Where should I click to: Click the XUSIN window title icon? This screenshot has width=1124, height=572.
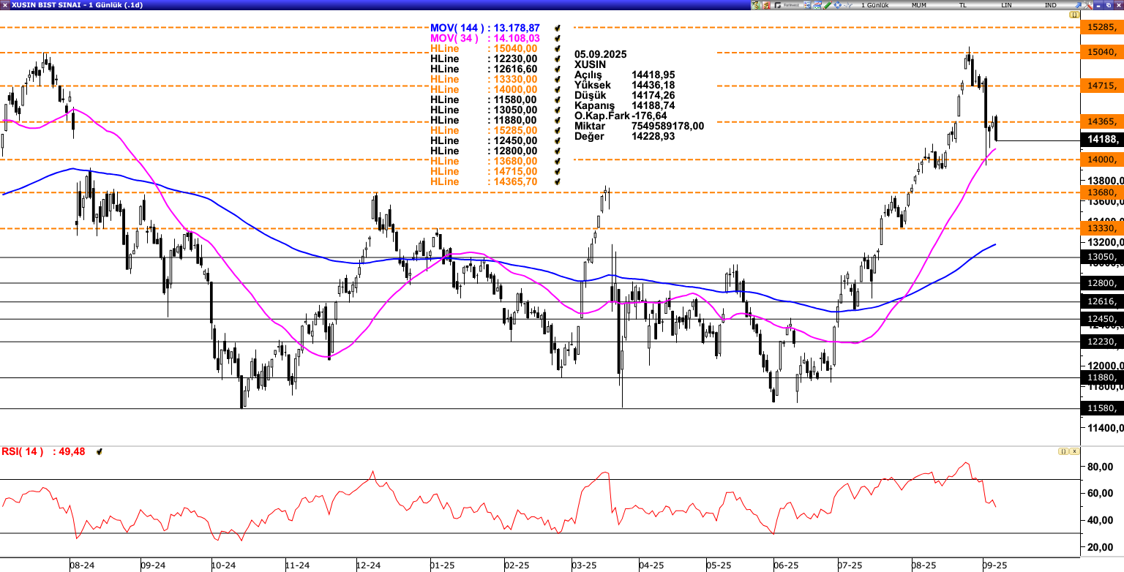pos(5,5)
